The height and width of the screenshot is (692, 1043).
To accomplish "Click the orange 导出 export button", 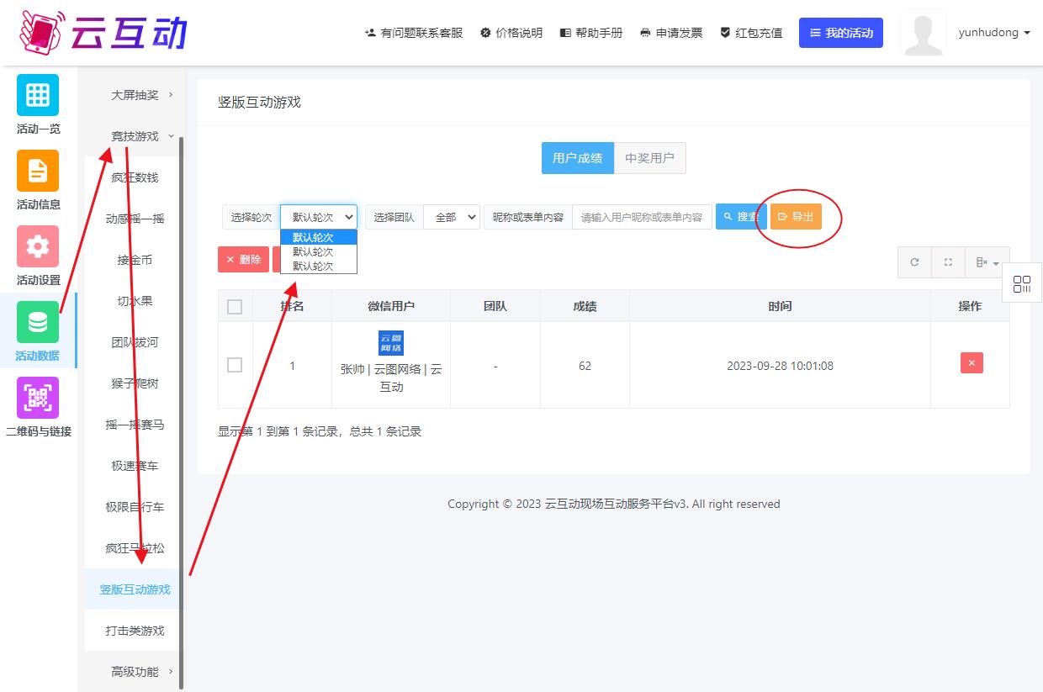I will (796, 217).
